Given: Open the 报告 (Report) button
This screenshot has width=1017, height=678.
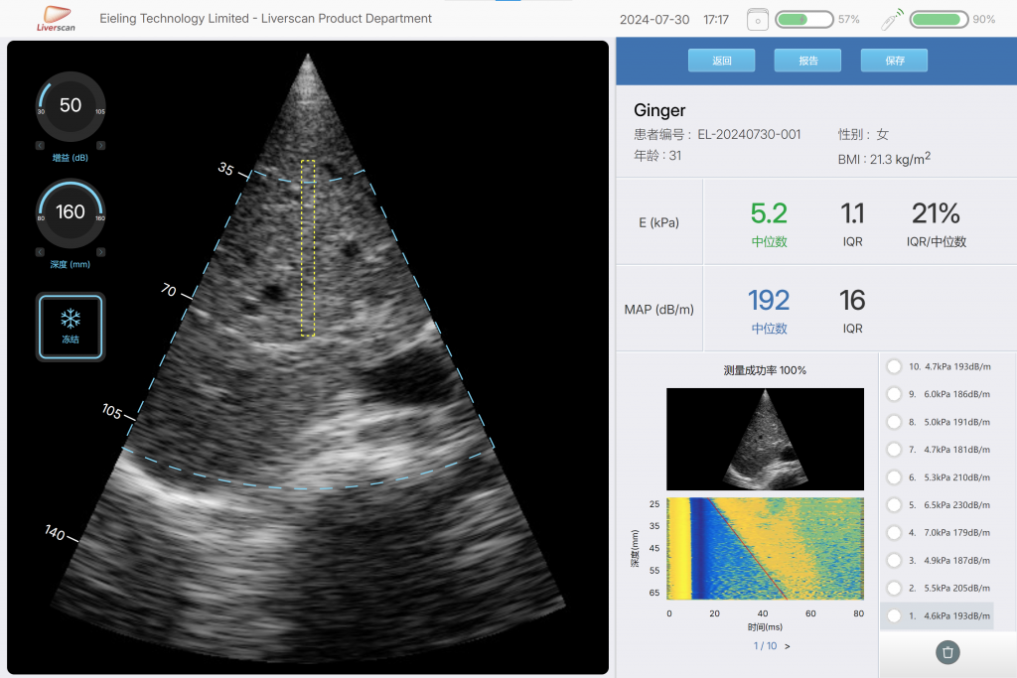Looking at the screenshot, I should (x=806, y=60).
